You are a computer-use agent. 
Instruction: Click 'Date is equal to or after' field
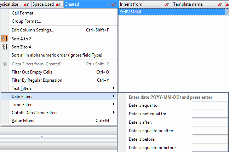coord(210,130)
